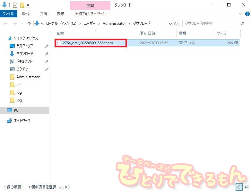Click the Administrator breadcrumb in the address bar
The image size is (251, 191).
point(114,24)
